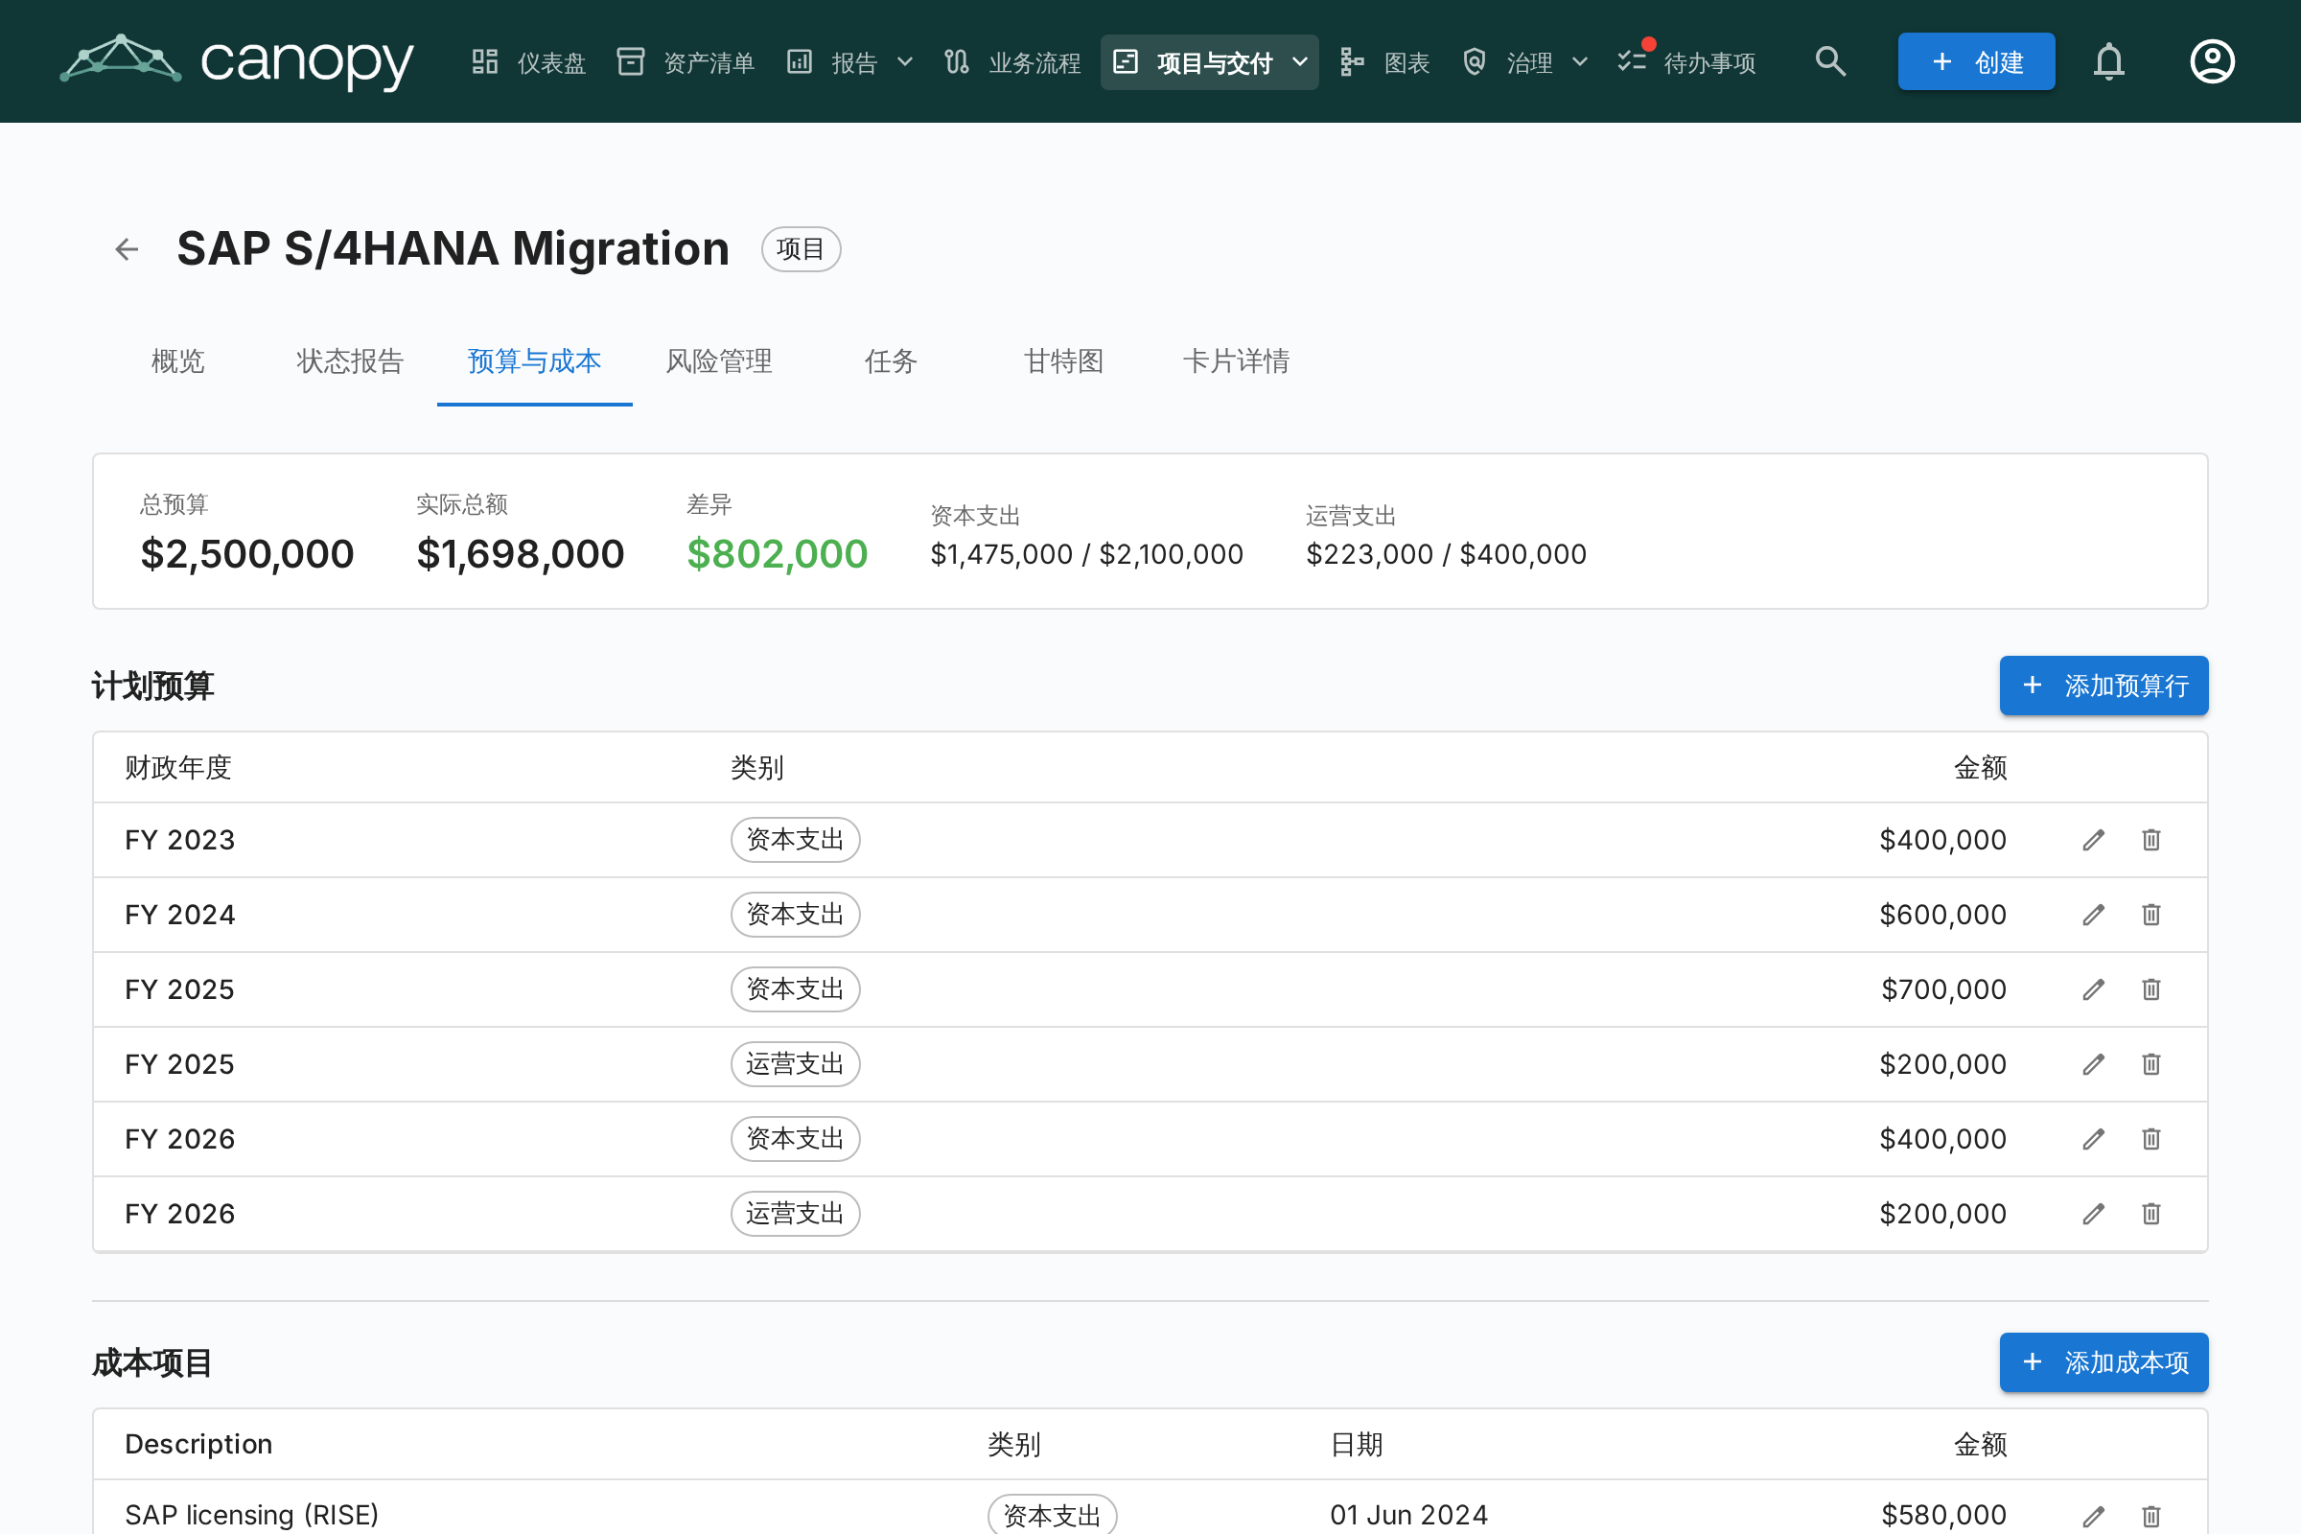Viewport: 2301px width, 1534px height.
Task: Delete the FY 2026 资本支出 row
Action: (x=2151, y=1140)
